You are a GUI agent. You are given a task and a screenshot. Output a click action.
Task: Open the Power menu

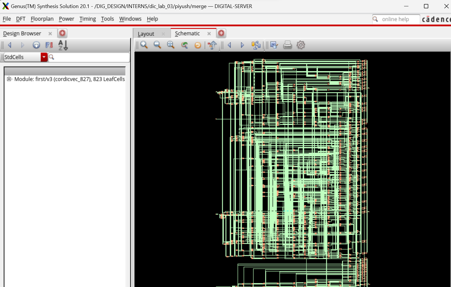click(x=66, y=19)
